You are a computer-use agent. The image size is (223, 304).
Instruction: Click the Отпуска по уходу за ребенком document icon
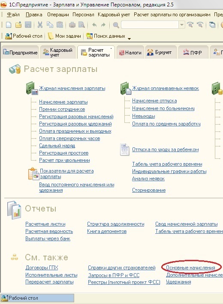click(x=124, y=149)
